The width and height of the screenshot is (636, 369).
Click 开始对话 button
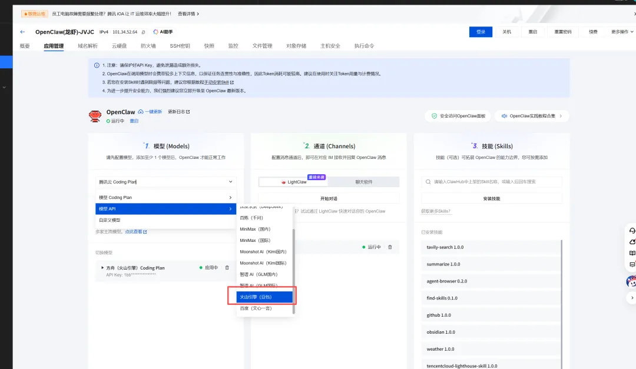pyautogui.click(x=329, y=199)
